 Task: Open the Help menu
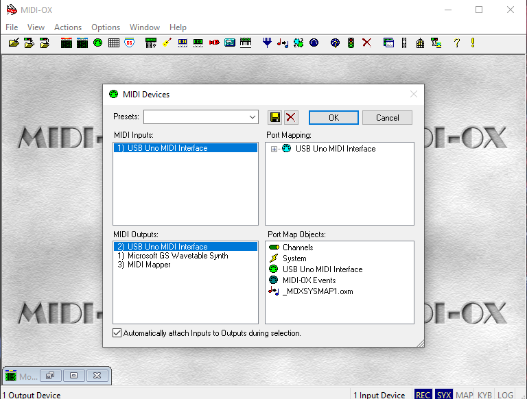pyautogui.click(x=178, y=27)
